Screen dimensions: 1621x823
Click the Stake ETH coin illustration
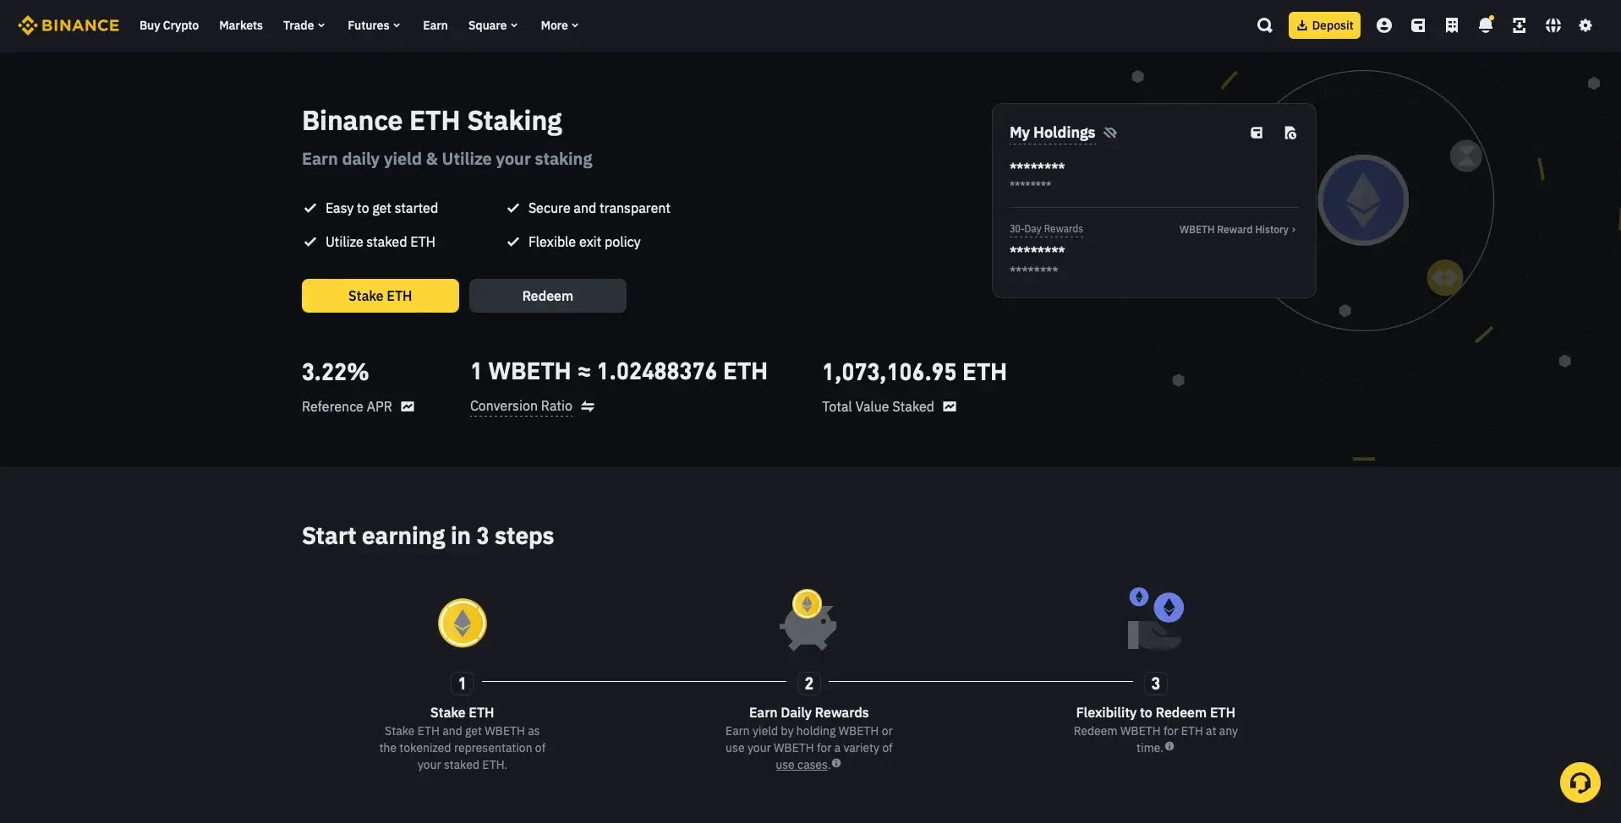463,624
